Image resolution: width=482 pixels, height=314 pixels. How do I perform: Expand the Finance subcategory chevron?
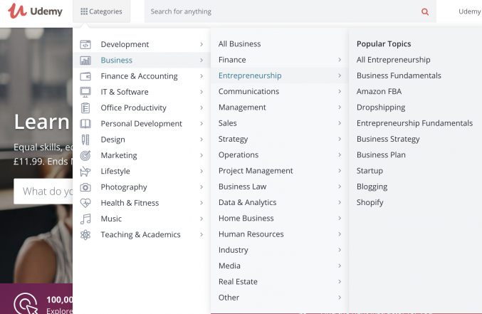[340, 60]
